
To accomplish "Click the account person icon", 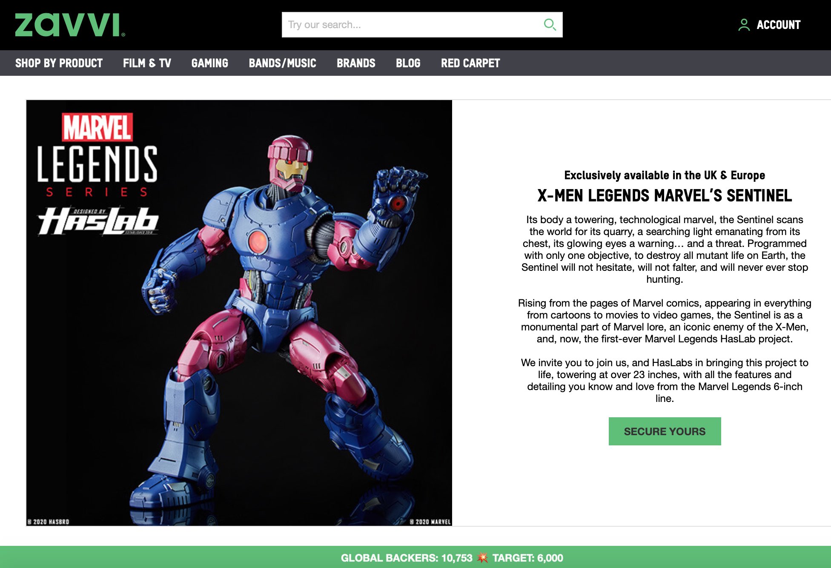I will [x=744, y=25].
